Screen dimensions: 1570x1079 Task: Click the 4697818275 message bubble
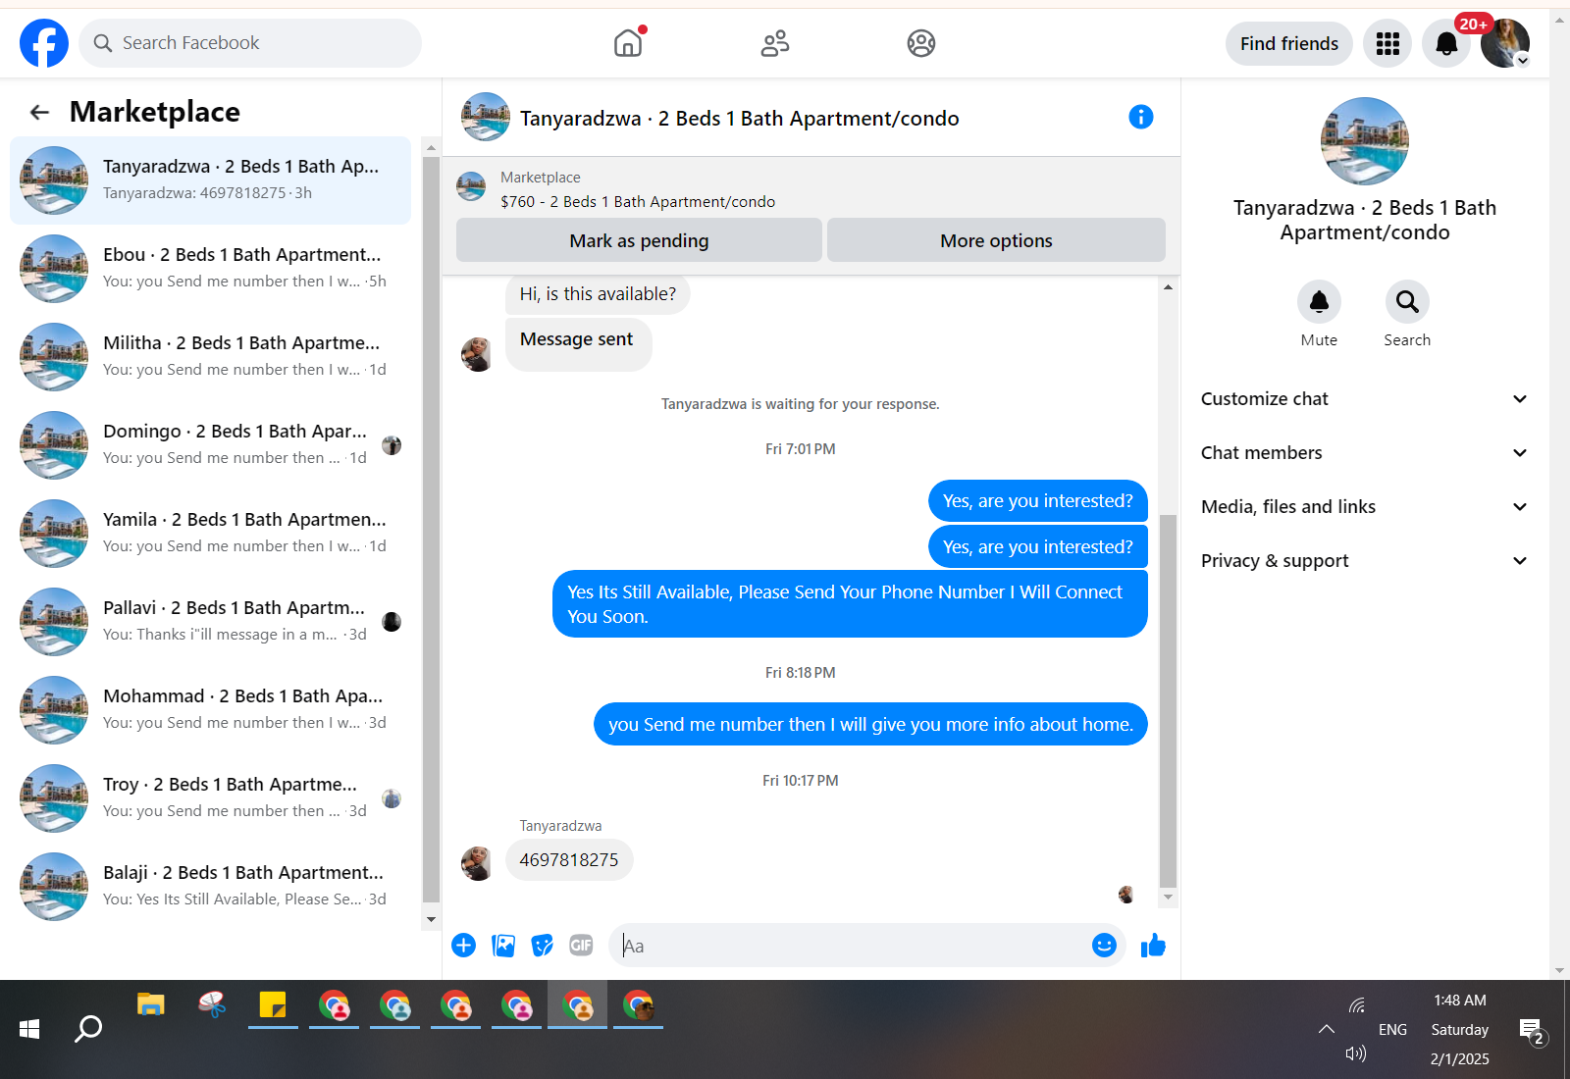[569, 860]
